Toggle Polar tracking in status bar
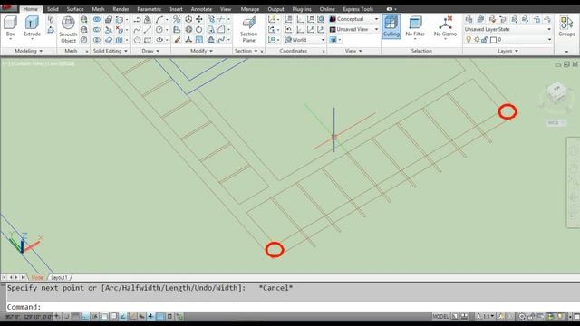The width and height of the screenshot is (580, 326). (95, 316)
